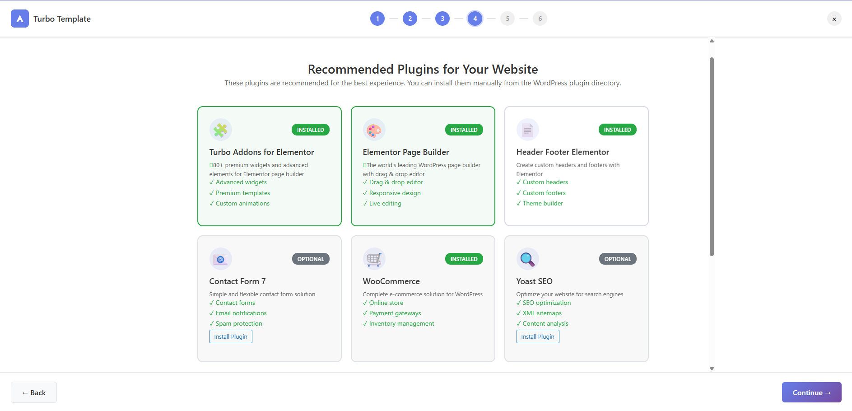Click the Yoast SEO description text

click(x=570, y=294)
